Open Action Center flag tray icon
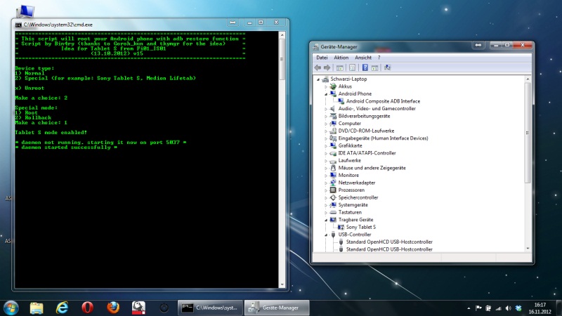This screenshot has height=316, width=562. [478, 308]
